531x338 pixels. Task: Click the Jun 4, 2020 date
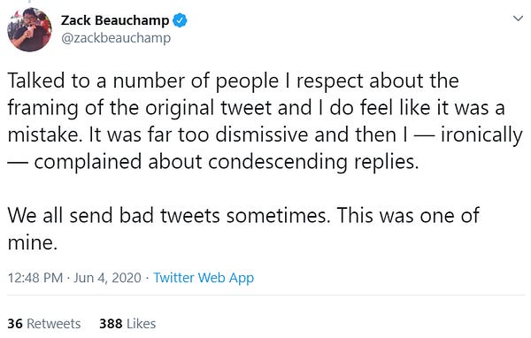coord(107,278)
